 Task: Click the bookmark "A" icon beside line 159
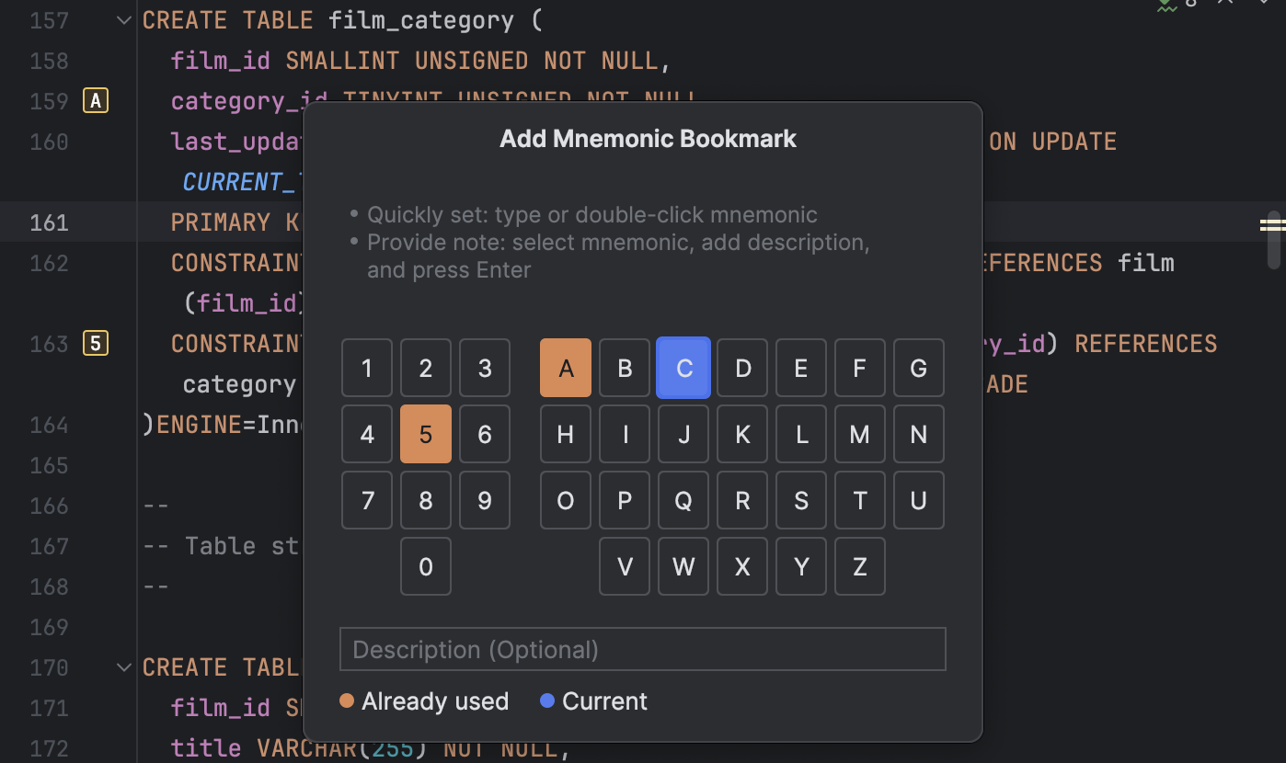pos(95,101)
